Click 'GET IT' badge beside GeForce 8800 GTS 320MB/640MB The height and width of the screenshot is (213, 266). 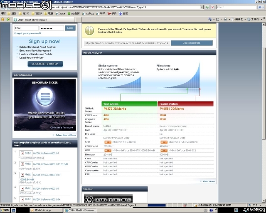(x=108, y=150)
